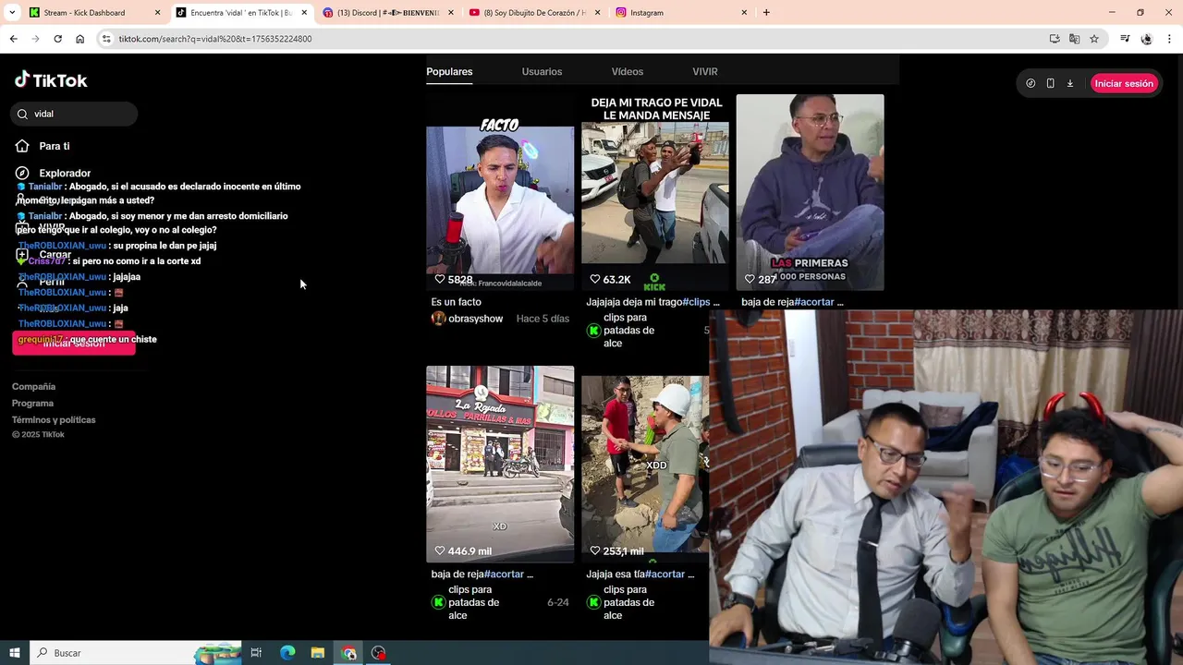Open File Explorer from the taskbar

tap(317, 653)
